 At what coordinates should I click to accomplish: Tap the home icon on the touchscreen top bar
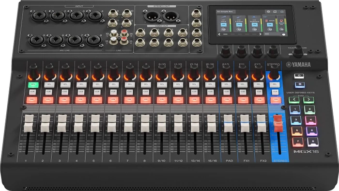pyautogui.click(x=282, y=12)
